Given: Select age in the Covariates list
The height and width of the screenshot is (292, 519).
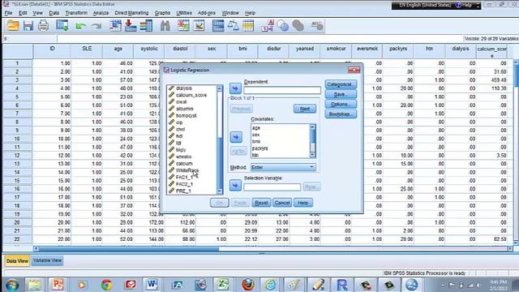Looking at the screenshot, I should click(x=256, y=128).
